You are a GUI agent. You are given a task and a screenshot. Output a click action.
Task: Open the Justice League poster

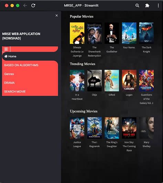click(x=77, y=128)
